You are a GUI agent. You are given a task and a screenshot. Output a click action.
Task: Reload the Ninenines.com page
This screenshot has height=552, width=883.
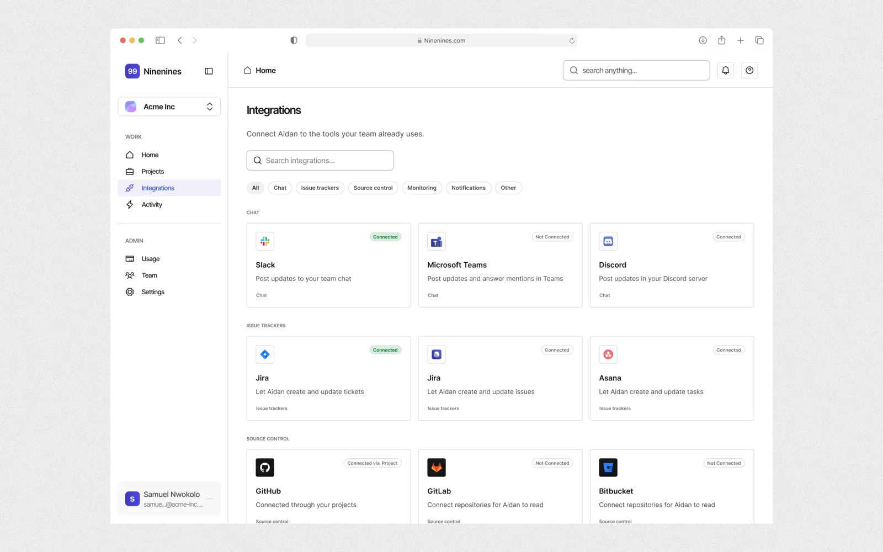point(572,40)
